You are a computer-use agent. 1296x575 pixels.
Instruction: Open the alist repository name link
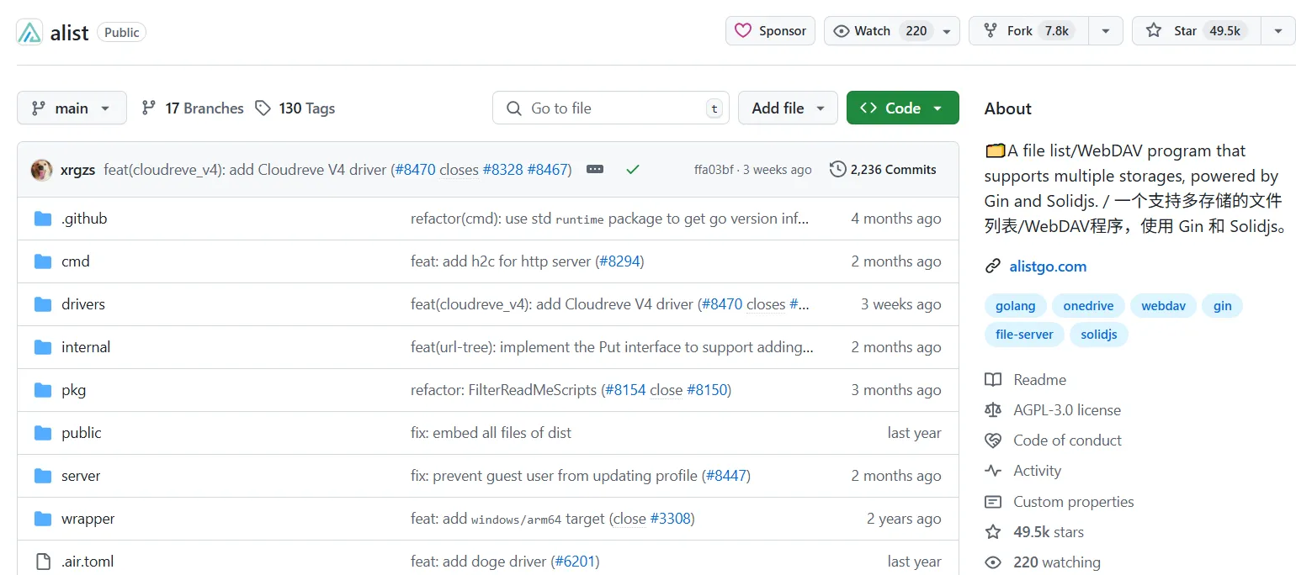click(70, 32)
